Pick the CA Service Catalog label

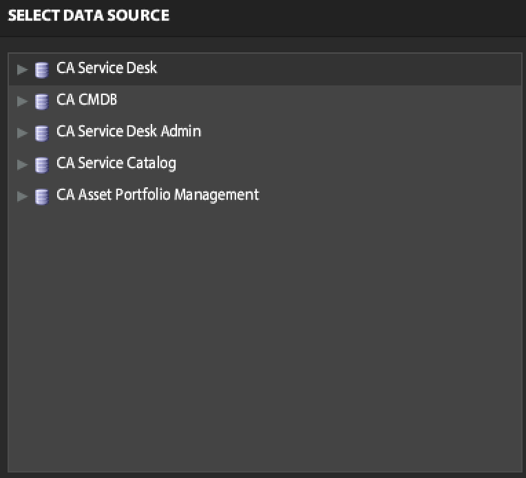click(x=116, y=163)
